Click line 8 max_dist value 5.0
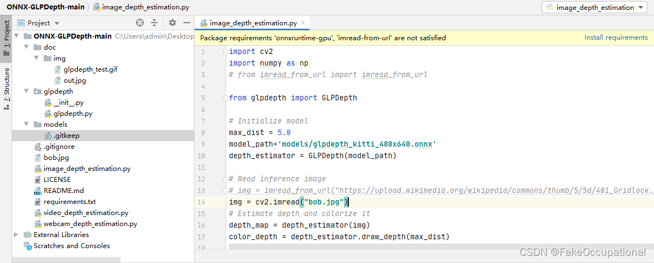 (x=284, y=133)
